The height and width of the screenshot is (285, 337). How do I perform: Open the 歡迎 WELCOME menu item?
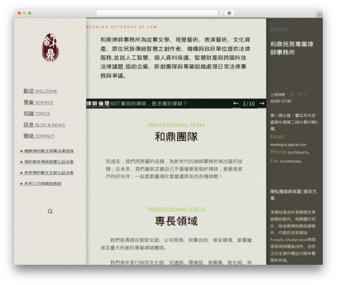pyautogui.click(x=40, y=91)
